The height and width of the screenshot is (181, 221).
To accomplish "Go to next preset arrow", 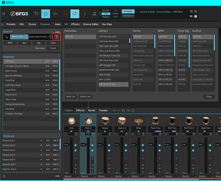I will tap(196, 11).
